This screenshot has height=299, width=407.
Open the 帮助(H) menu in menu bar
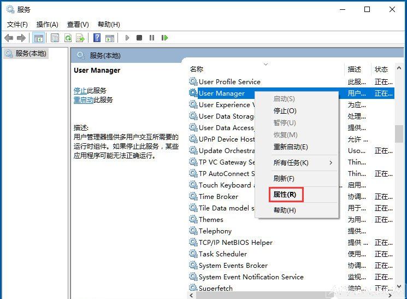pyautogui.click(x=109, y=25)
